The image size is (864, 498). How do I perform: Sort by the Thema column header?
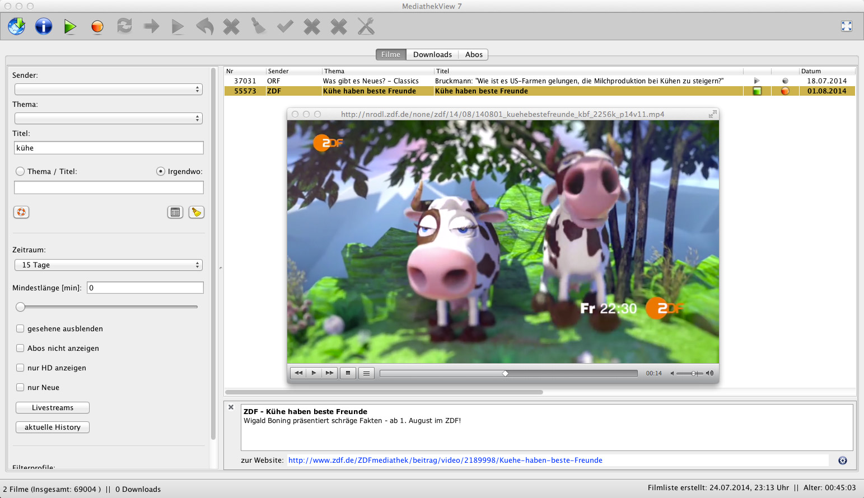(x=378, y=71)
